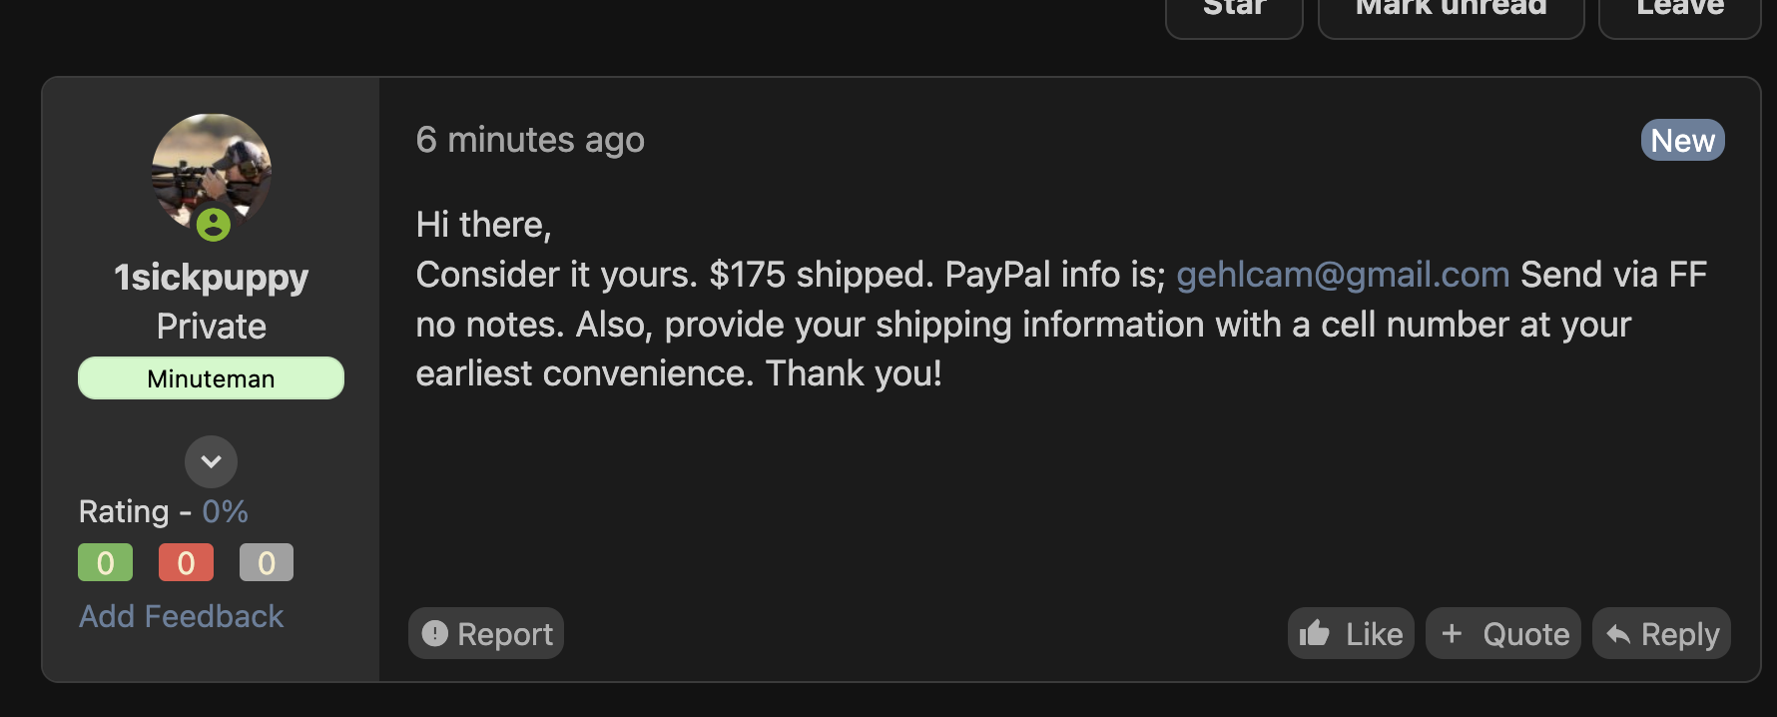This screenshot has width=1777, height=717.
Task: Click the New message badge
Action: (x=1682, y=141)
